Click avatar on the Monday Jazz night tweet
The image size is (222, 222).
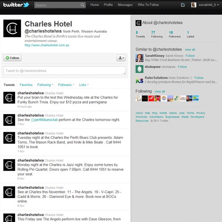[9, 165]
